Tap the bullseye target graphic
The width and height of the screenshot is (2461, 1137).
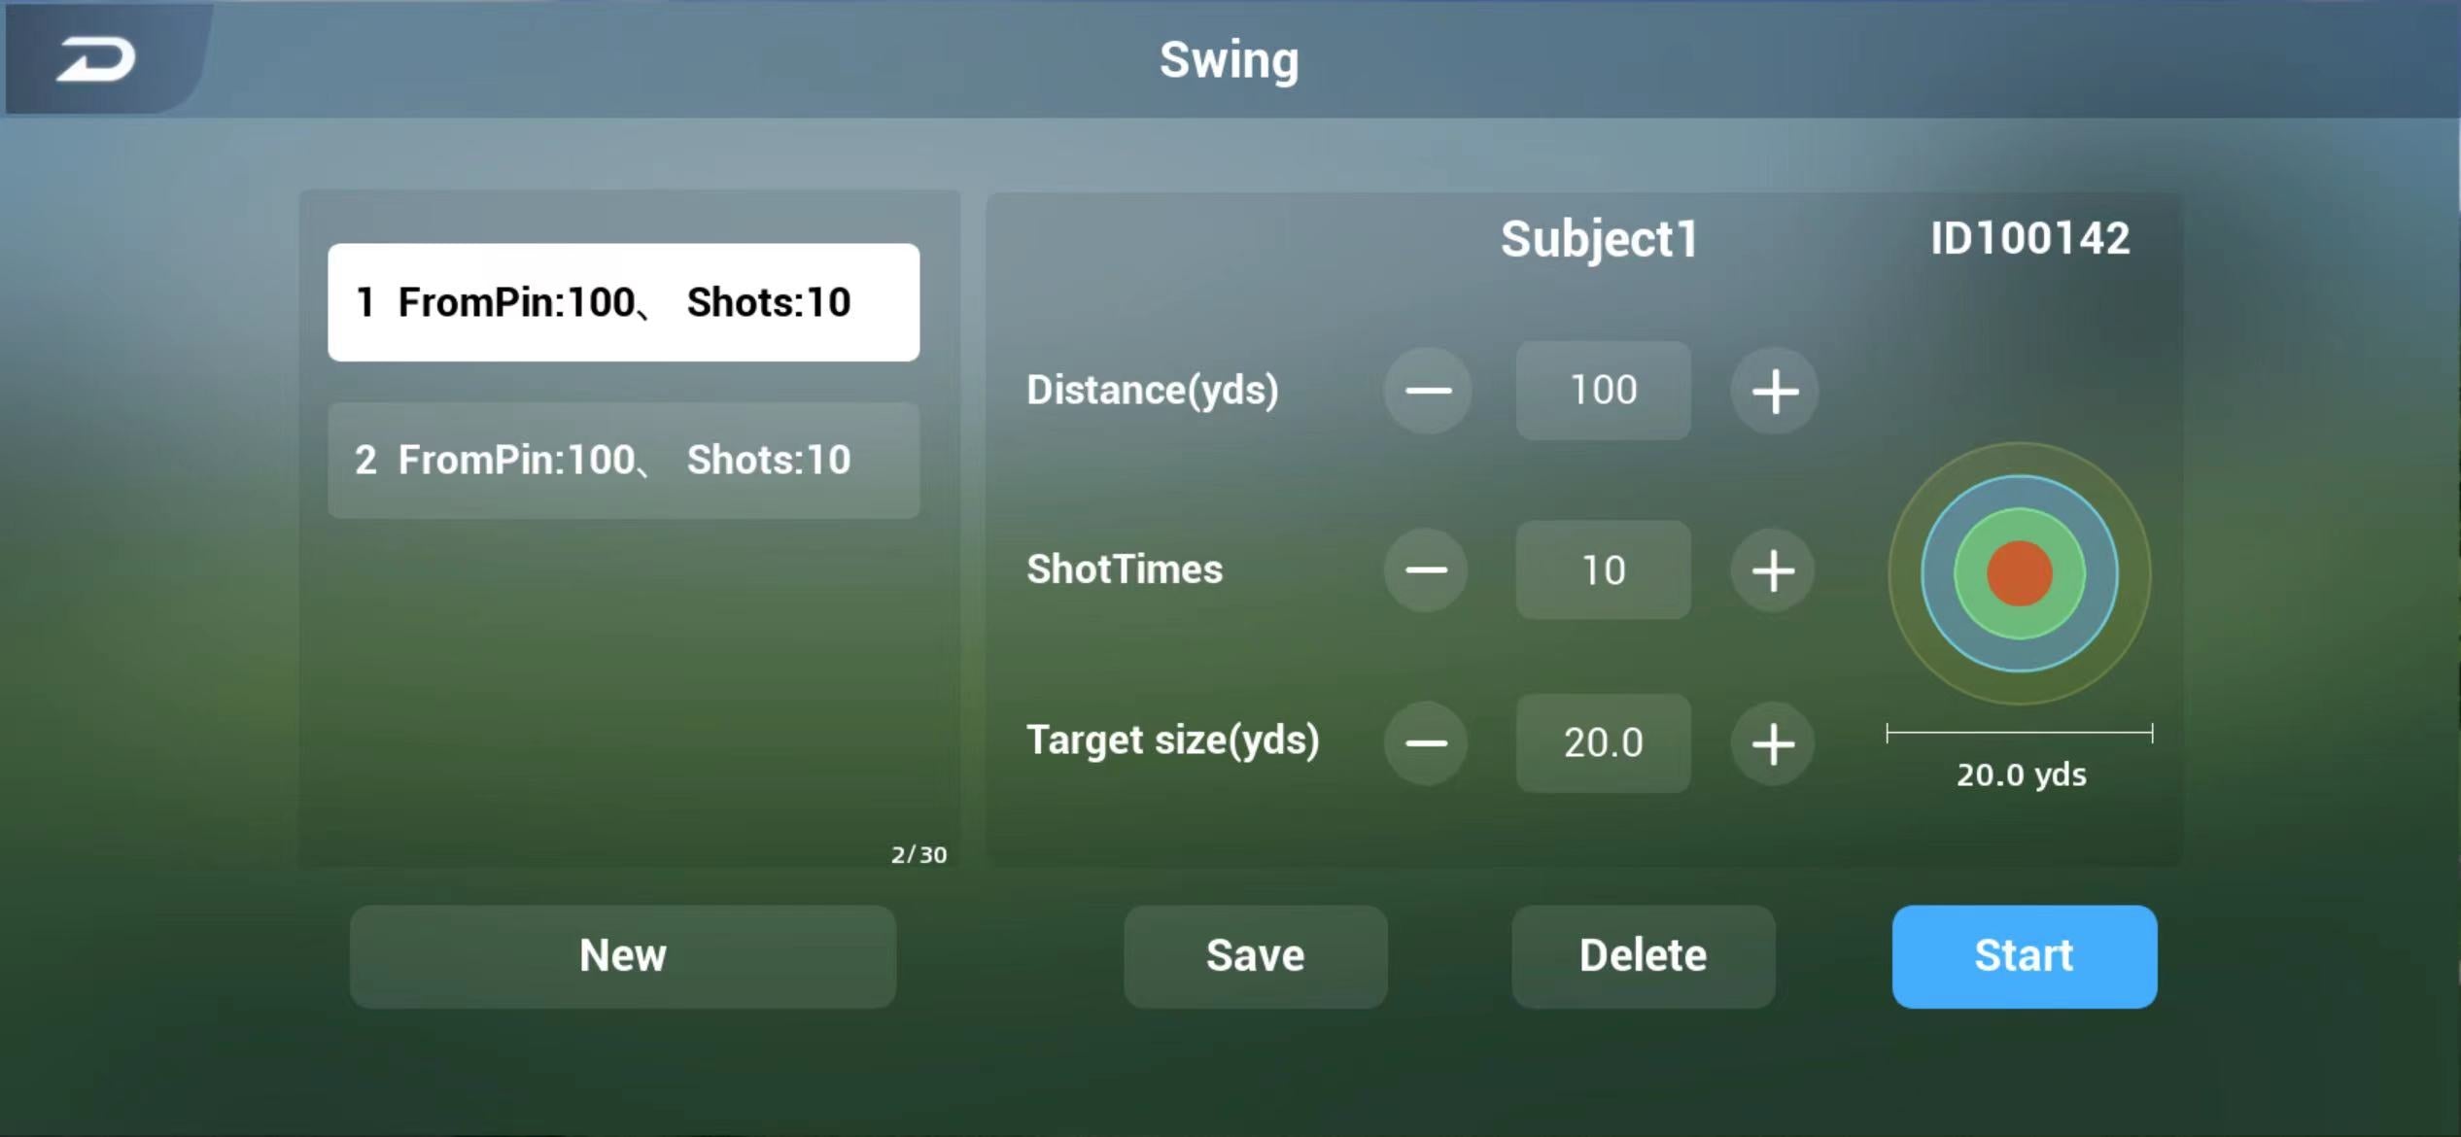(2020, 573)
